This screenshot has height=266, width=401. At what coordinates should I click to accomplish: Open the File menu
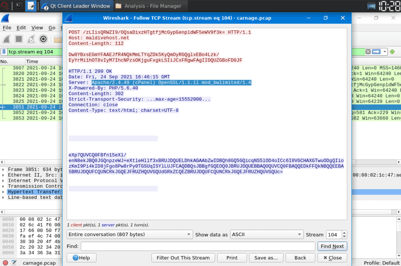point(7,28)
